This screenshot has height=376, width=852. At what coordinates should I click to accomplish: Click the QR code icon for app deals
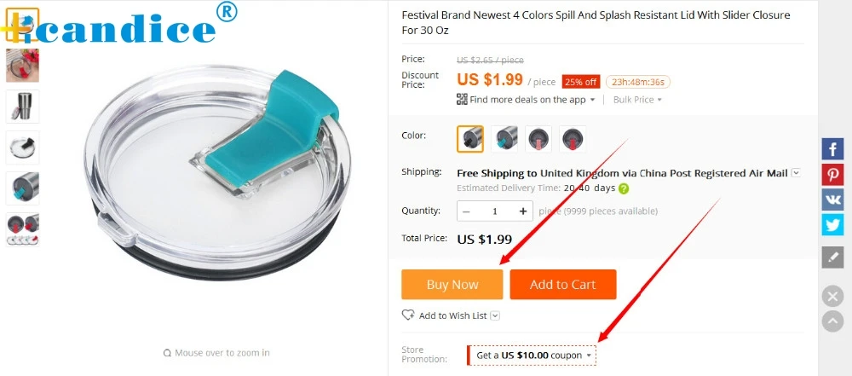[x=462, y=99]
